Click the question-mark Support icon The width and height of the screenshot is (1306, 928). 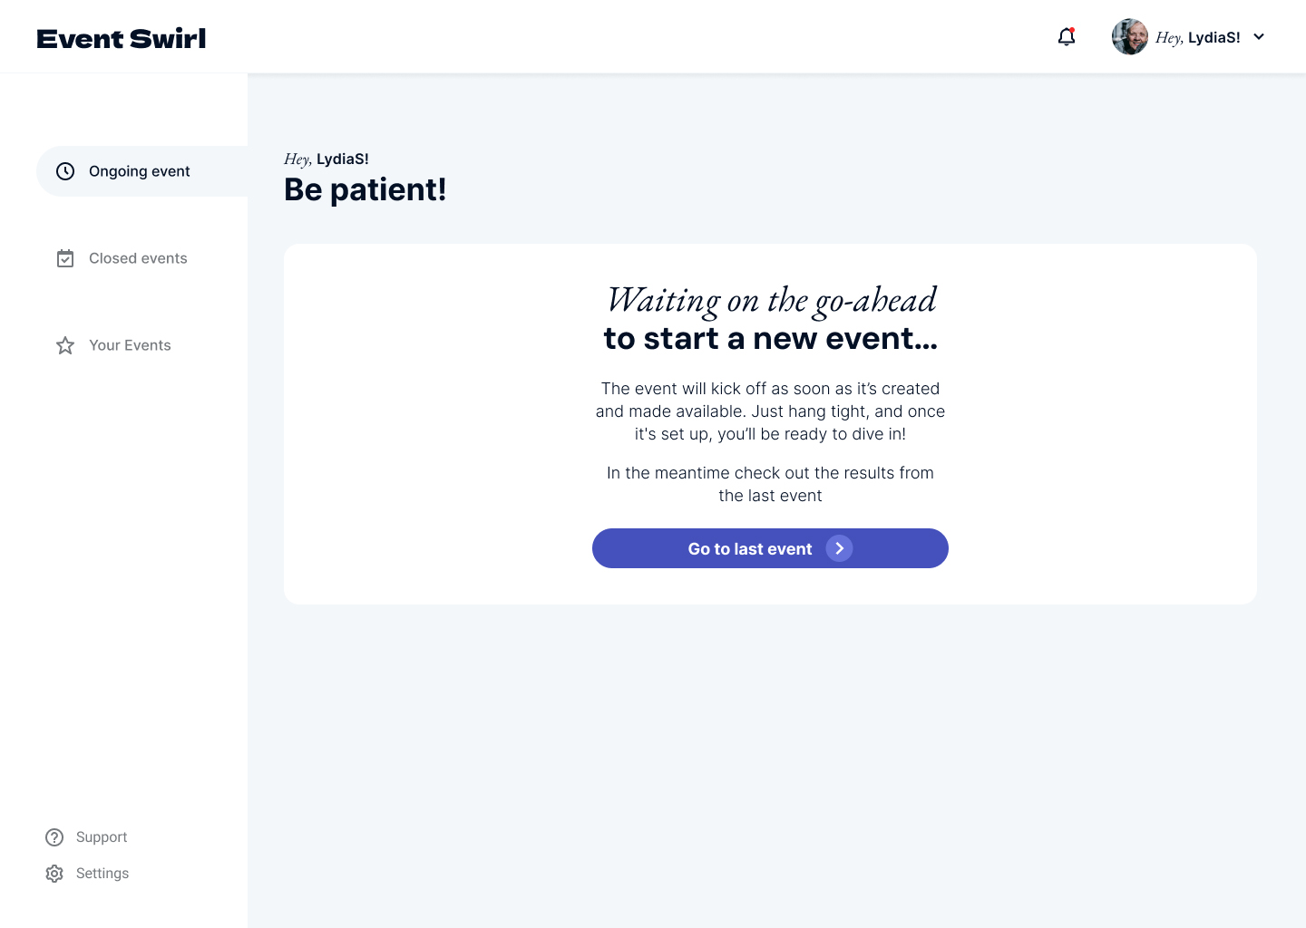tap(54, 837)
